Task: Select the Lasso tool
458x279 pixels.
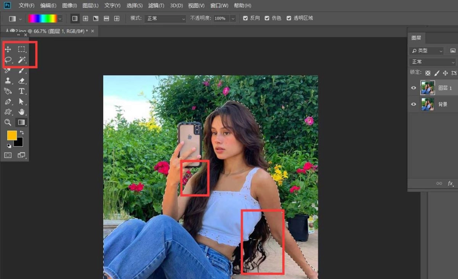Action: (8, 60)
